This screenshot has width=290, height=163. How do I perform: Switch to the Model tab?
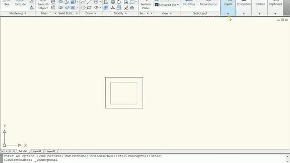23,151
